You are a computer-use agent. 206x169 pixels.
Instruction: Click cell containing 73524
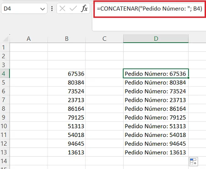point(66,91)
